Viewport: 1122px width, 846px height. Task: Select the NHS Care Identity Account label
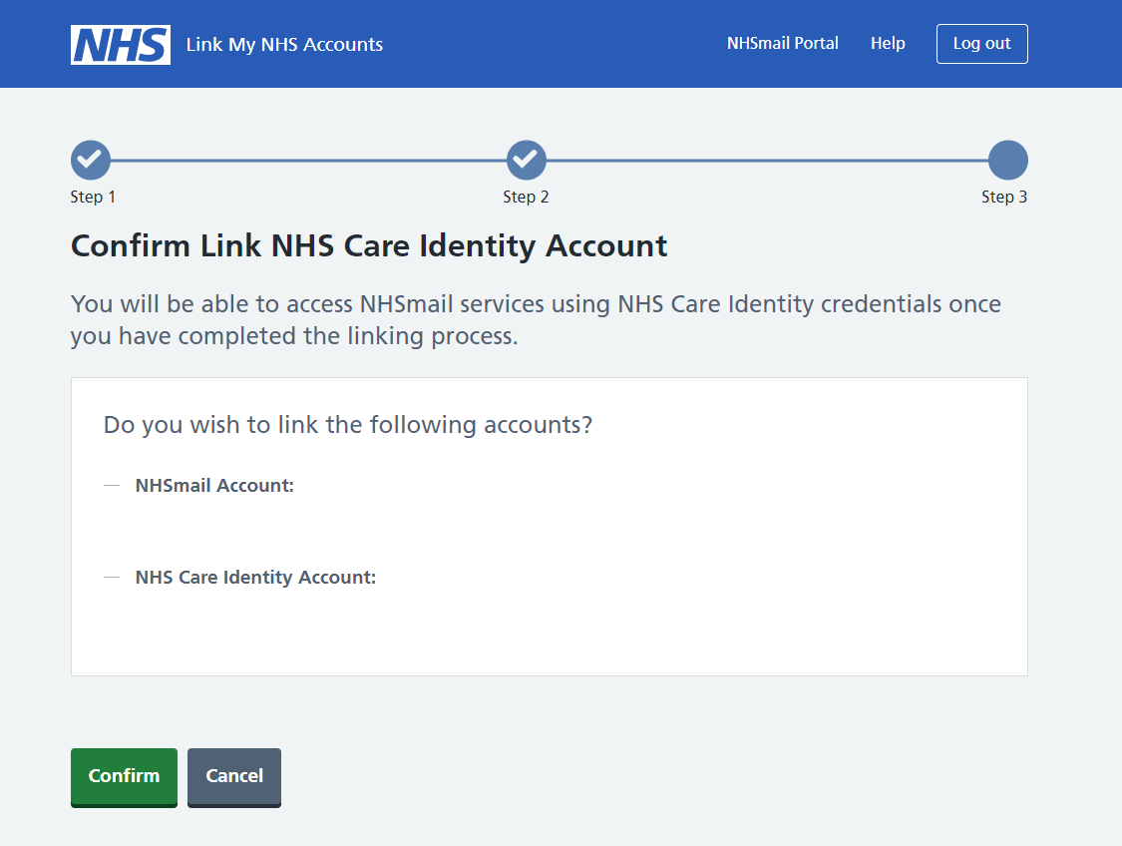[255, 578]
